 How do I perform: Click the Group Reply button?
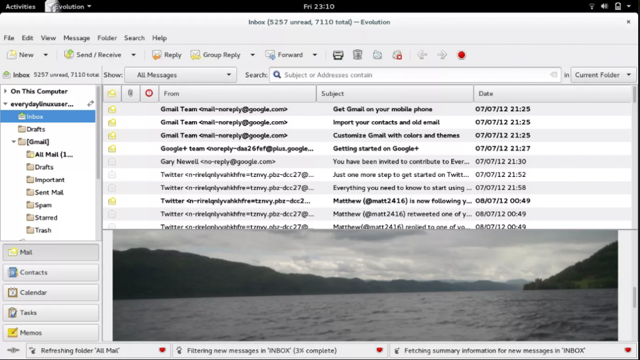[x=216, y=55]
